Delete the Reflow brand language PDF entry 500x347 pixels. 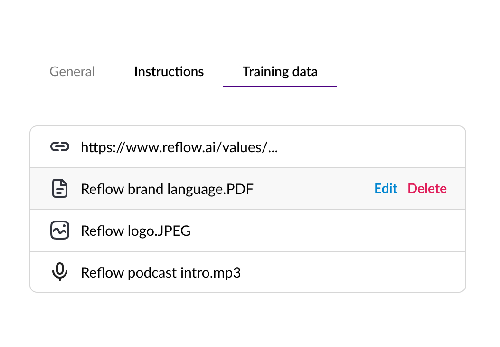pyautogui.click(x=426, y=189)
